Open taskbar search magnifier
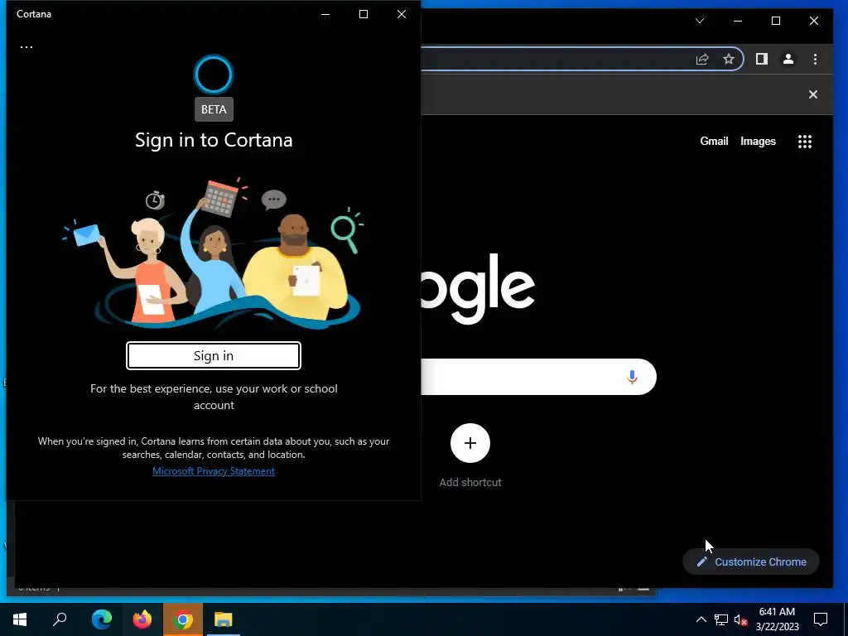 point(60,619)
